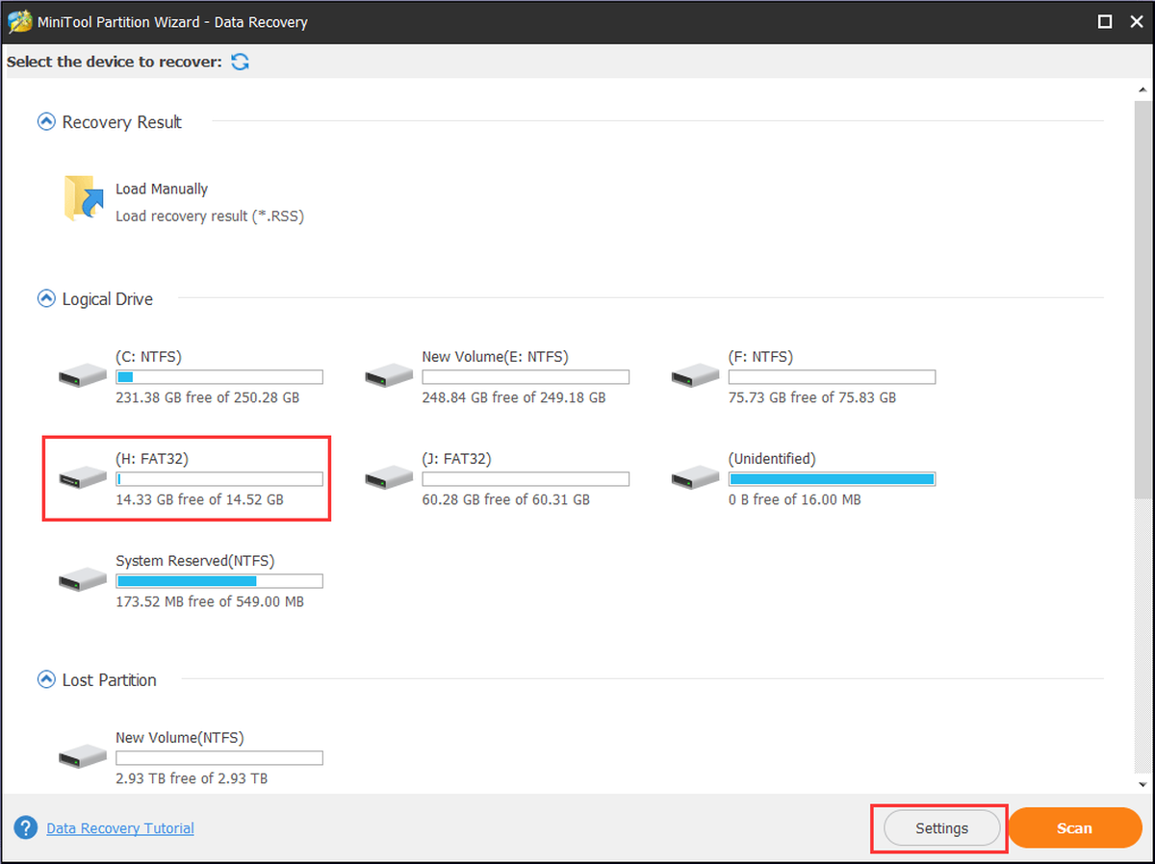Screen dimensions: 1155x864
Task: Click the C: drive usage bar
Action: click(x=219, y=377)
